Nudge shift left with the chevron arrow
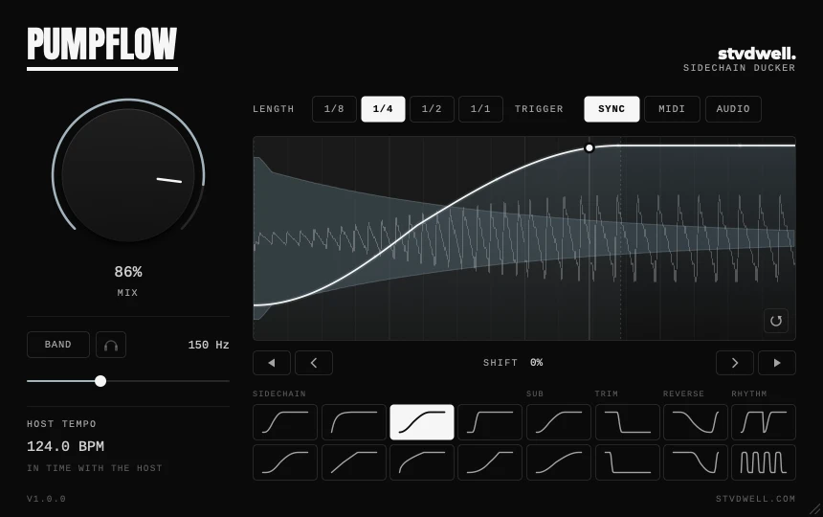 point(314,363)
